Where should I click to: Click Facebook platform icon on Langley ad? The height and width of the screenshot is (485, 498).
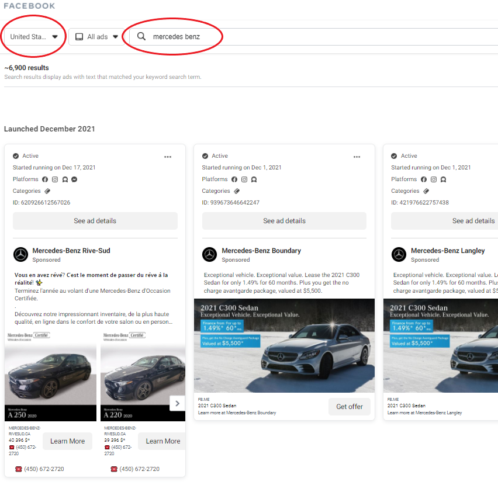pyautogui.click(x=424, y=179)
